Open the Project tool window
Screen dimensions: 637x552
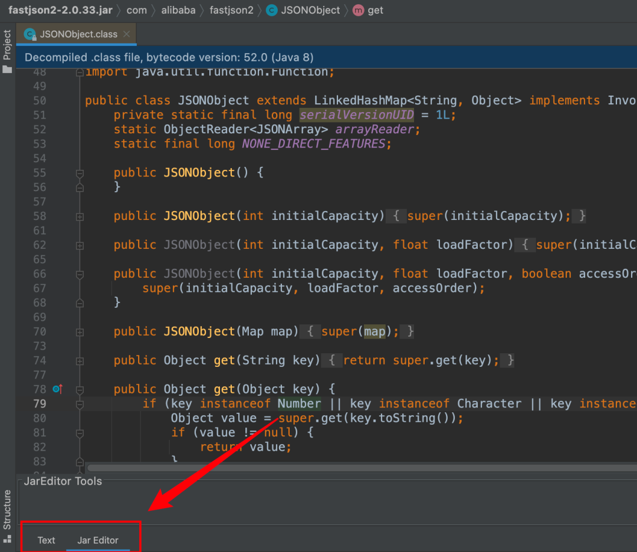7,45
